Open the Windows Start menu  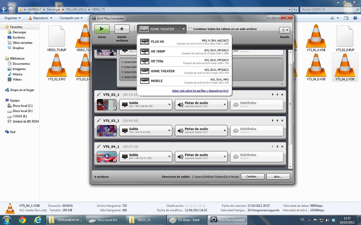tap(7, 220)
